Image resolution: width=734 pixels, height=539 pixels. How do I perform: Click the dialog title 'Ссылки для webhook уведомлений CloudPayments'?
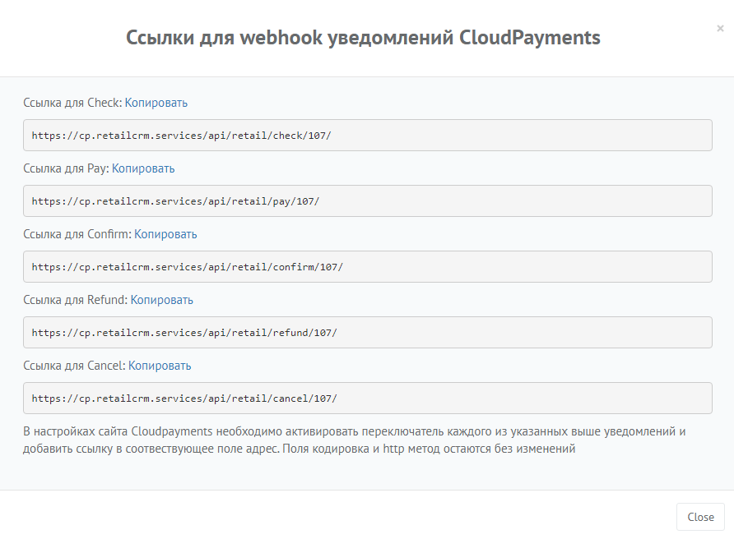coord(363,38)
